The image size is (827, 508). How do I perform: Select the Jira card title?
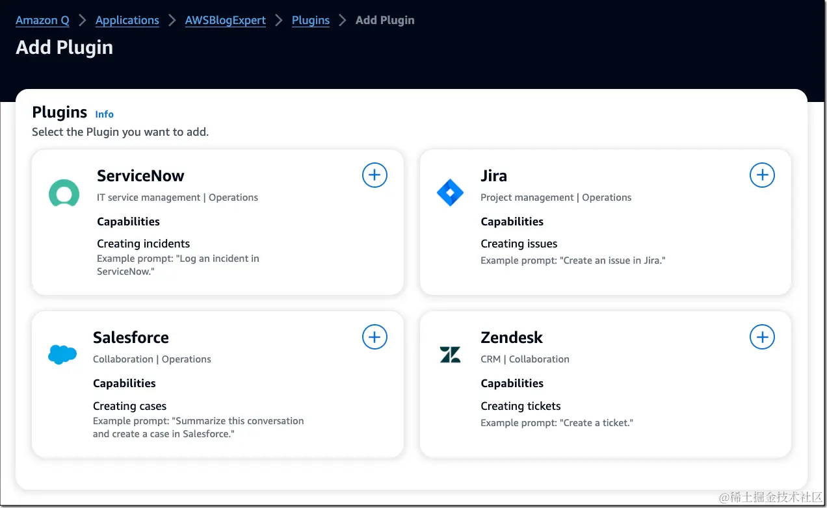click(493, 176)
